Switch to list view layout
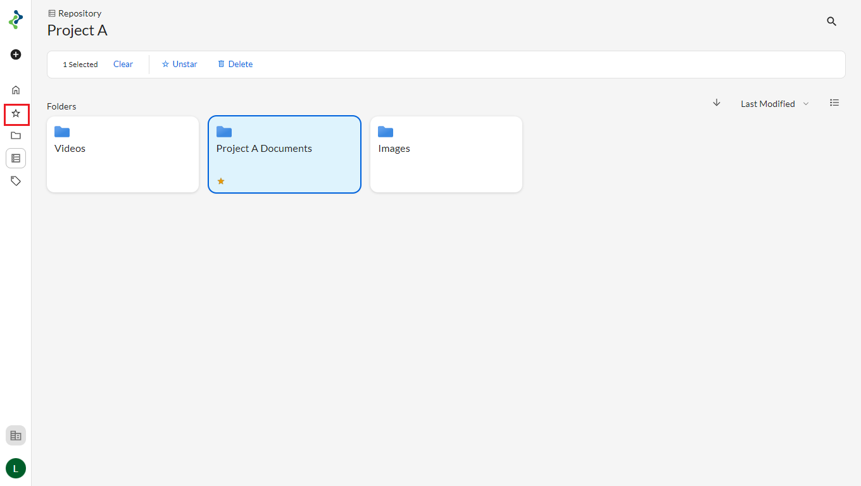This screenshot has width=861, height=486. 834,103
